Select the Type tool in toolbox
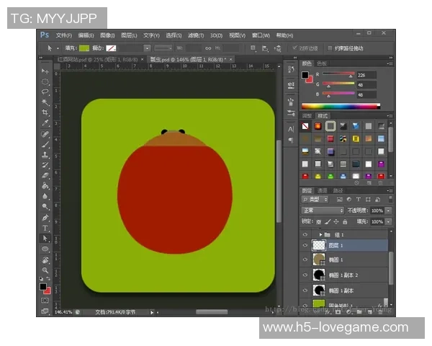 45,228
